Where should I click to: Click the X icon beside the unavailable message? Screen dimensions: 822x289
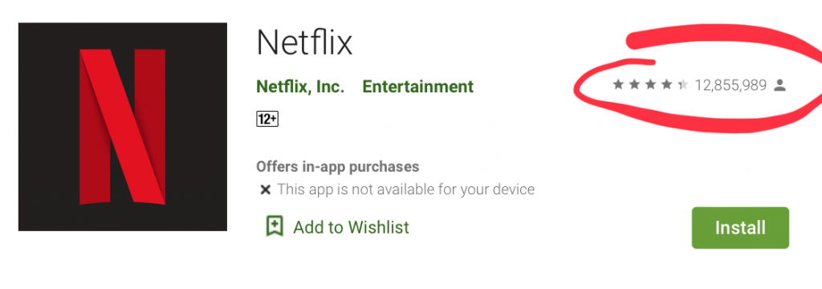coord(265,189)
